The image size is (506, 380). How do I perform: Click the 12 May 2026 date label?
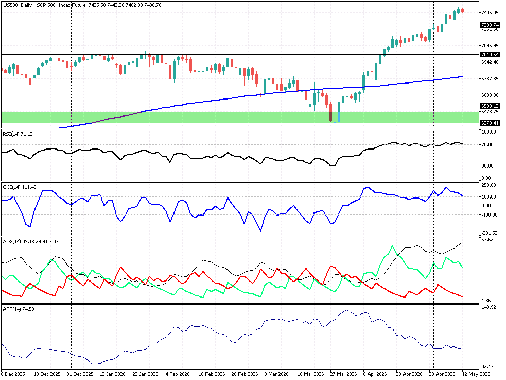(476, 374)
